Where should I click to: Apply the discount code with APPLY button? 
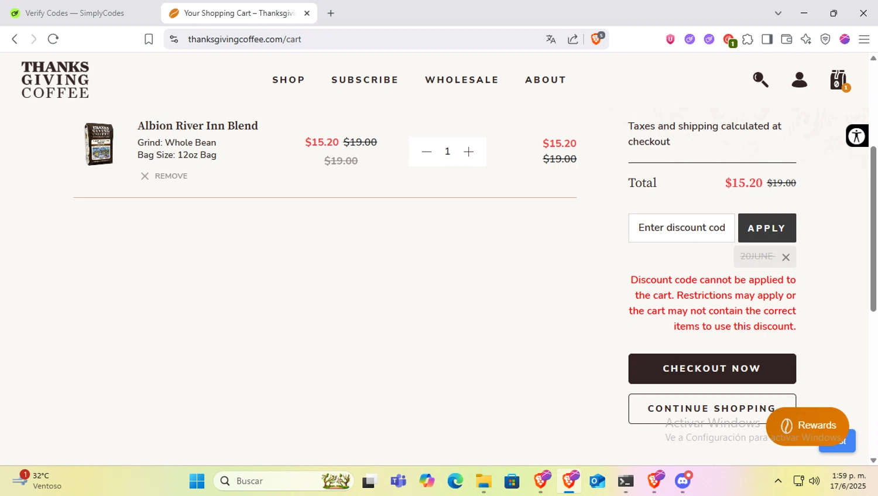767,228
